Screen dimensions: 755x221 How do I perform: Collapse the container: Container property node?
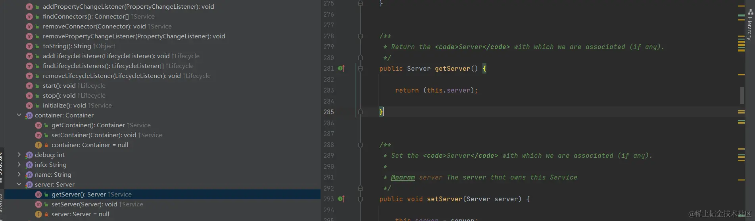click(19, 115)
